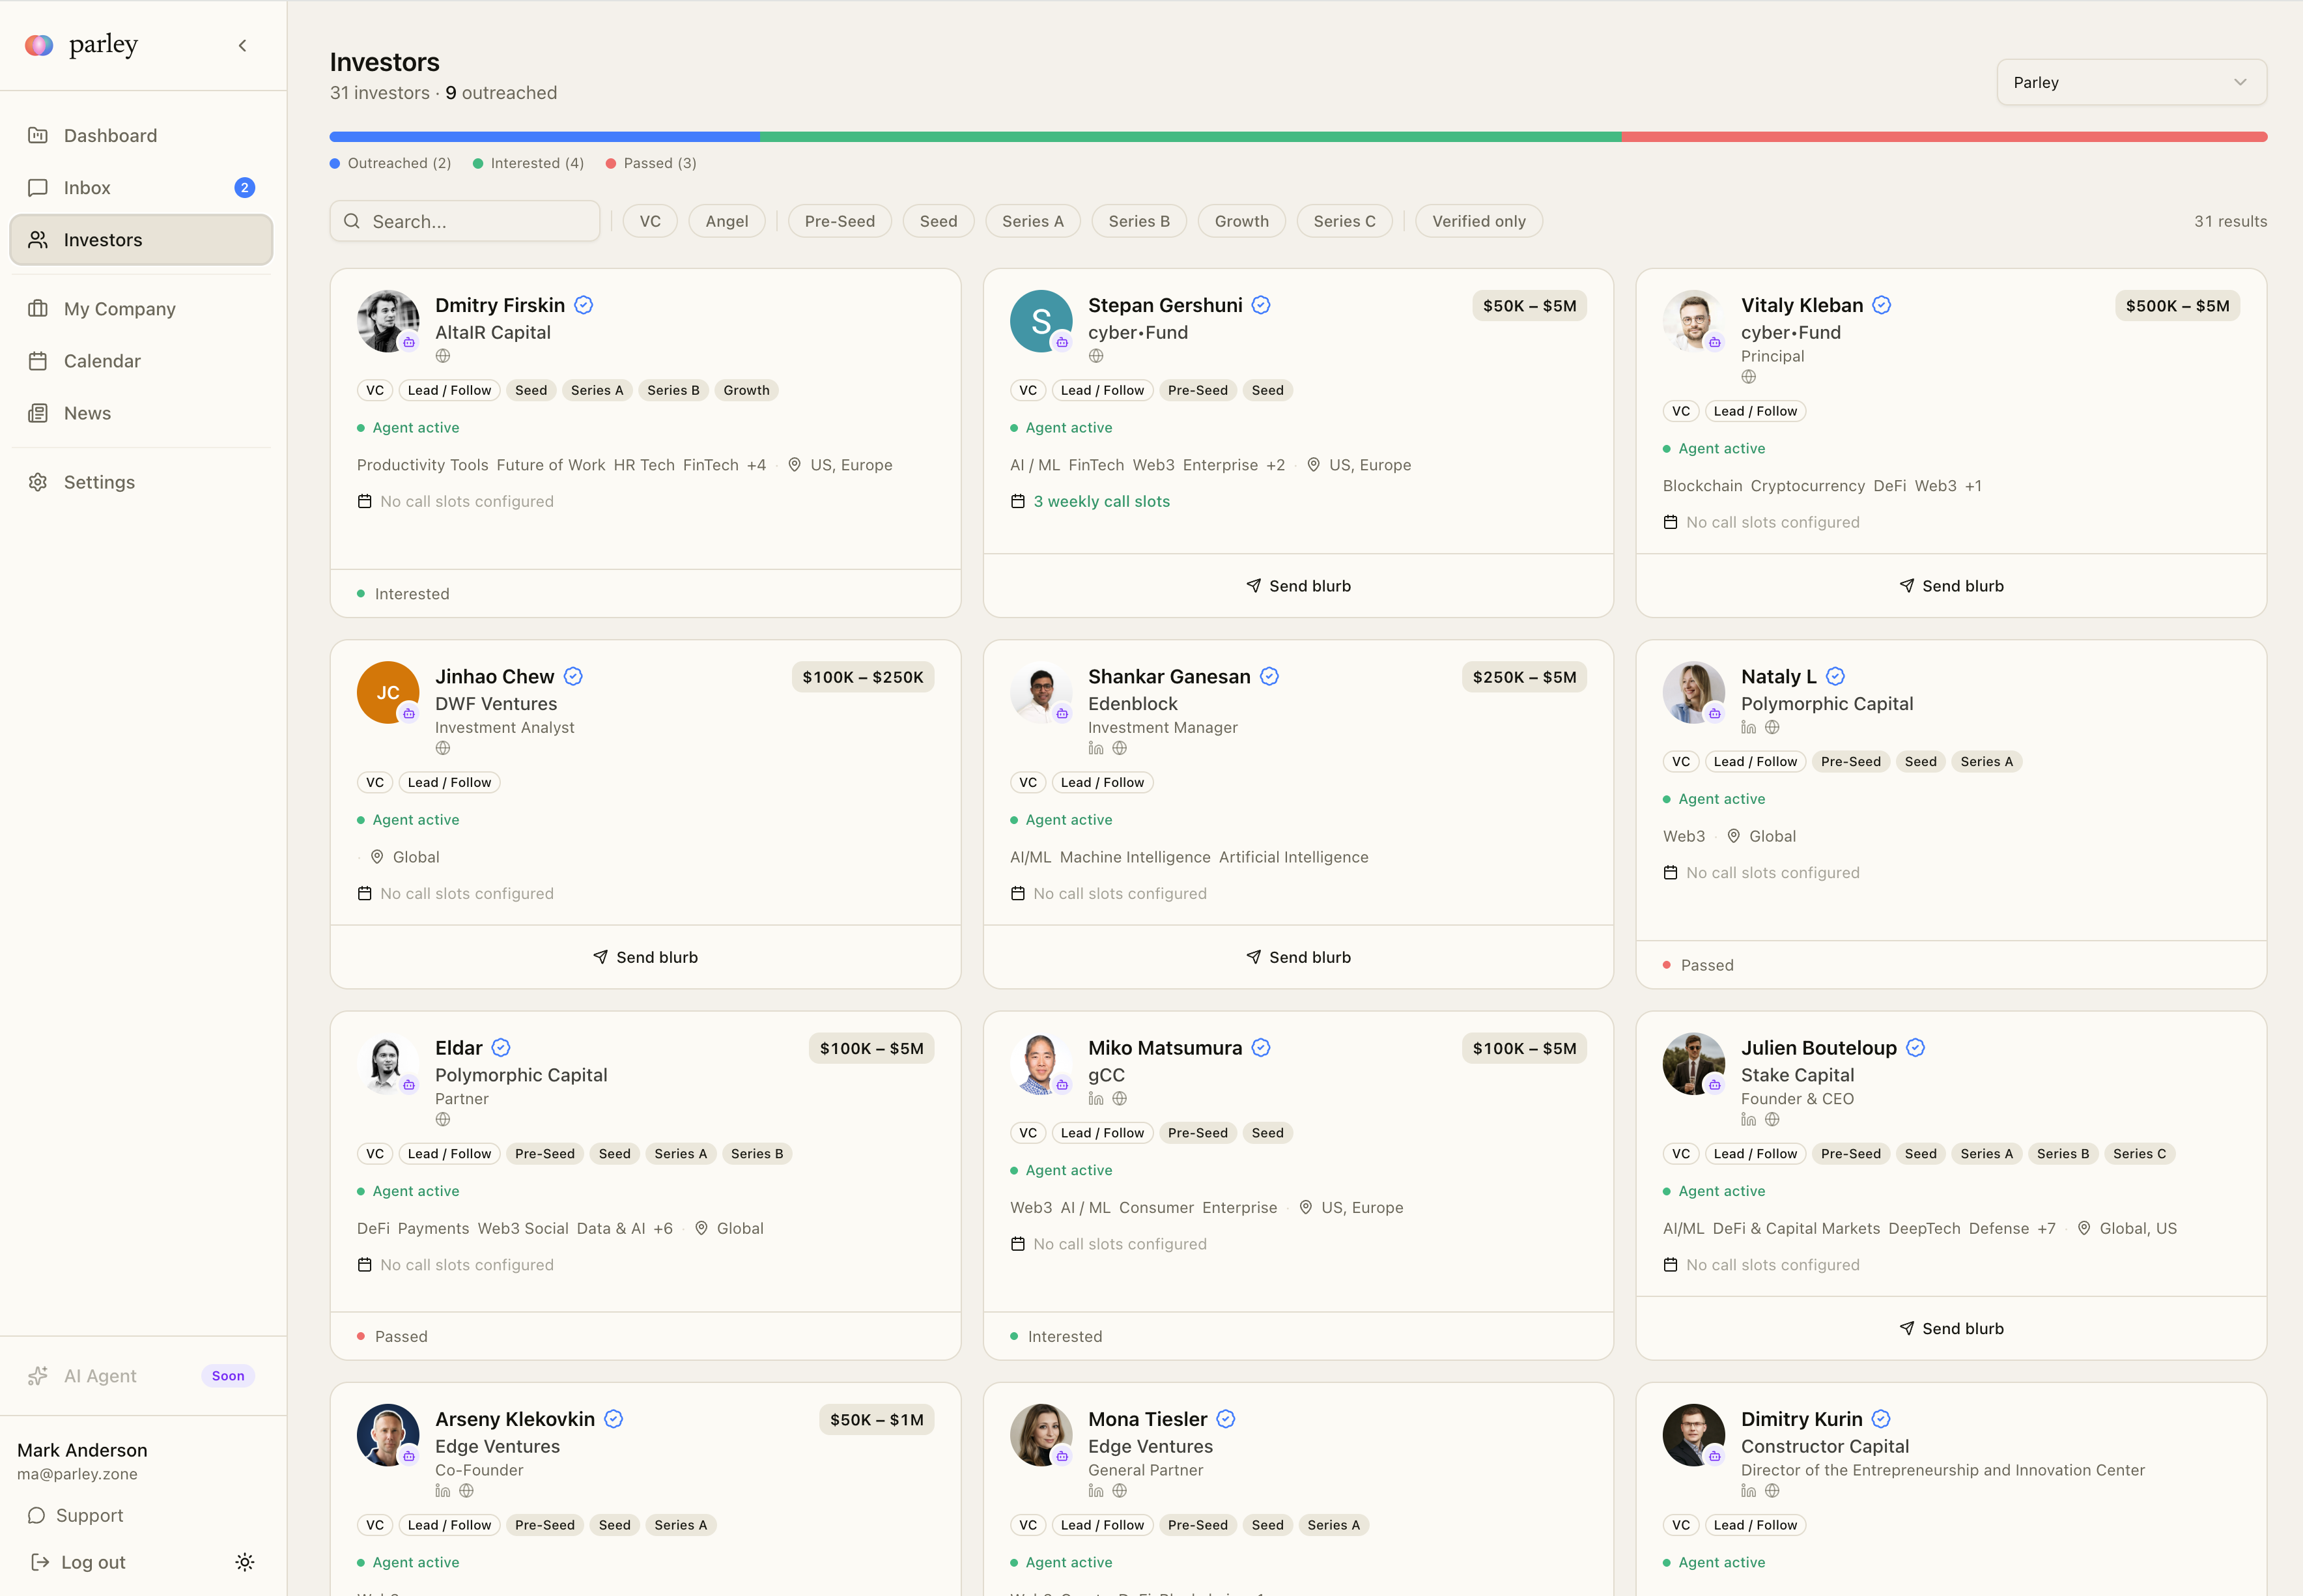Open Arseny Klekovkin's LinkedIn icon
Screen dimensions: 2303x1596
[x=443, y=1490]
